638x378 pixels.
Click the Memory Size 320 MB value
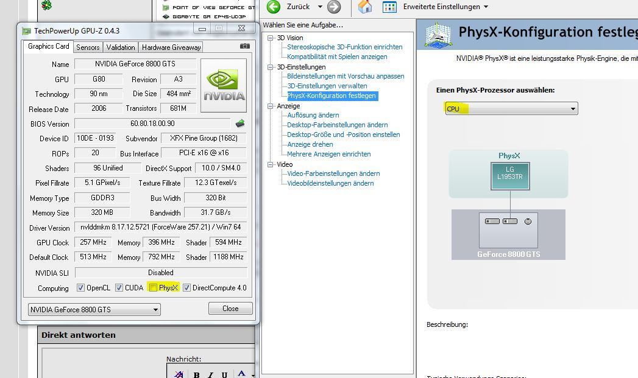pyautogui.click(x=102, y=212)
